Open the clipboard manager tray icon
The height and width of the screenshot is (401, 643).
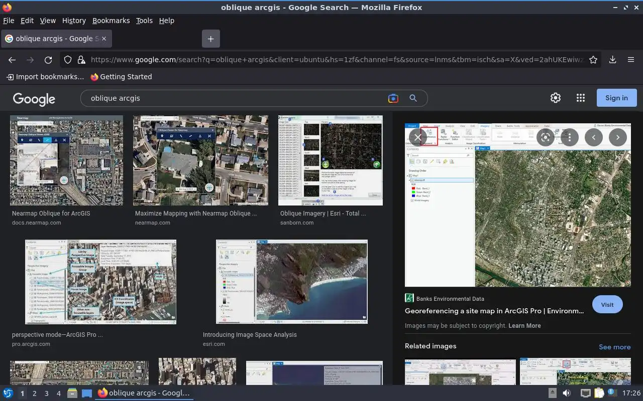coord(599,393)
